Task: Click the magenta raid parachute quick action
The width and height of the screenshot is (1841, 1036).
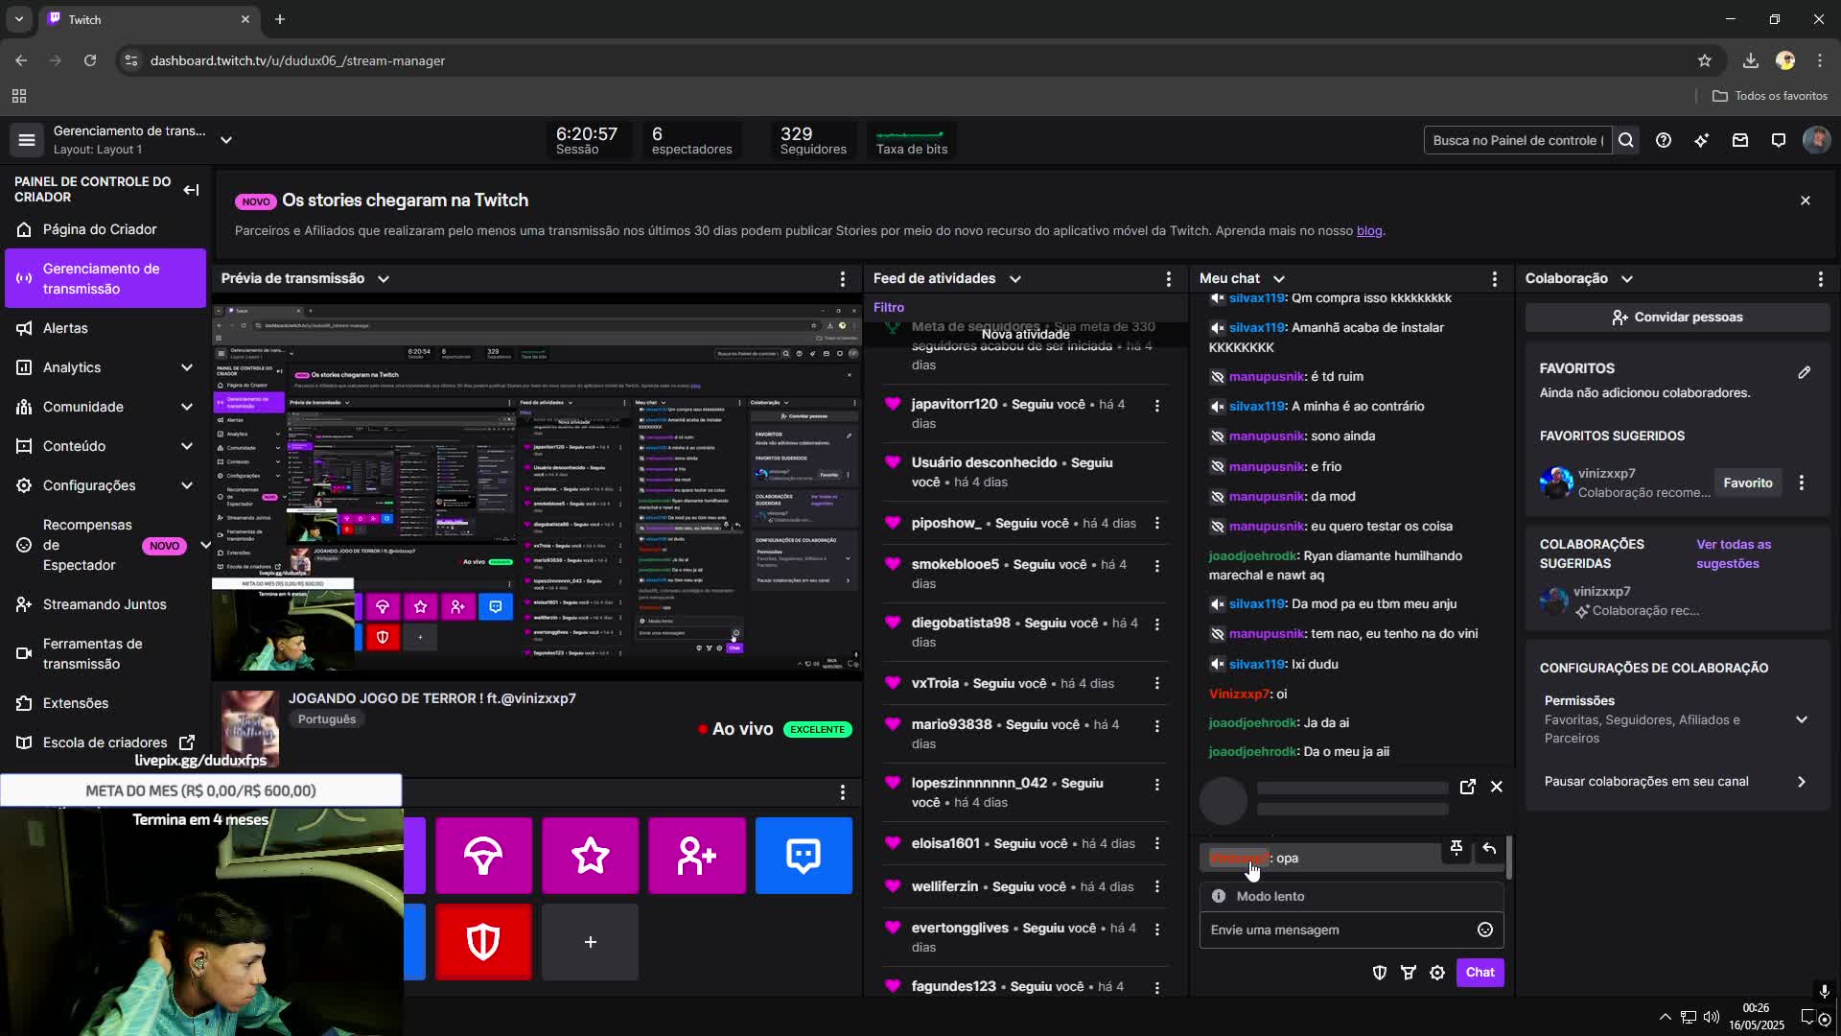Action: click(x=483, y=856)
